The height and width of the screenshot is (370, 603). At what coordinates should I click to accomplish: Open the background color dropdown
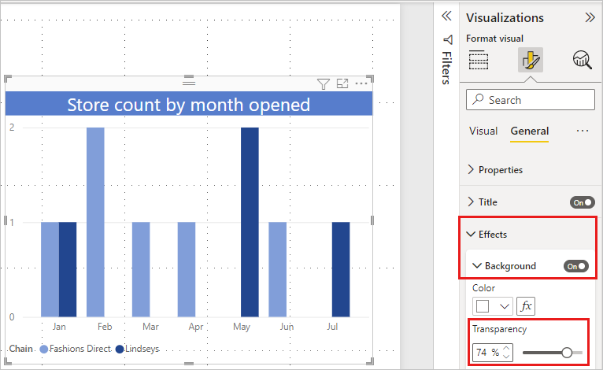tap(493, 306)
